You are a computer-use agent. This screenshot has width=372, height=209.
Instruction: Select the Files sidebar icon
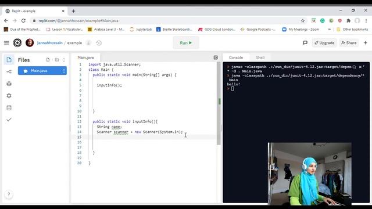[9, 60]
